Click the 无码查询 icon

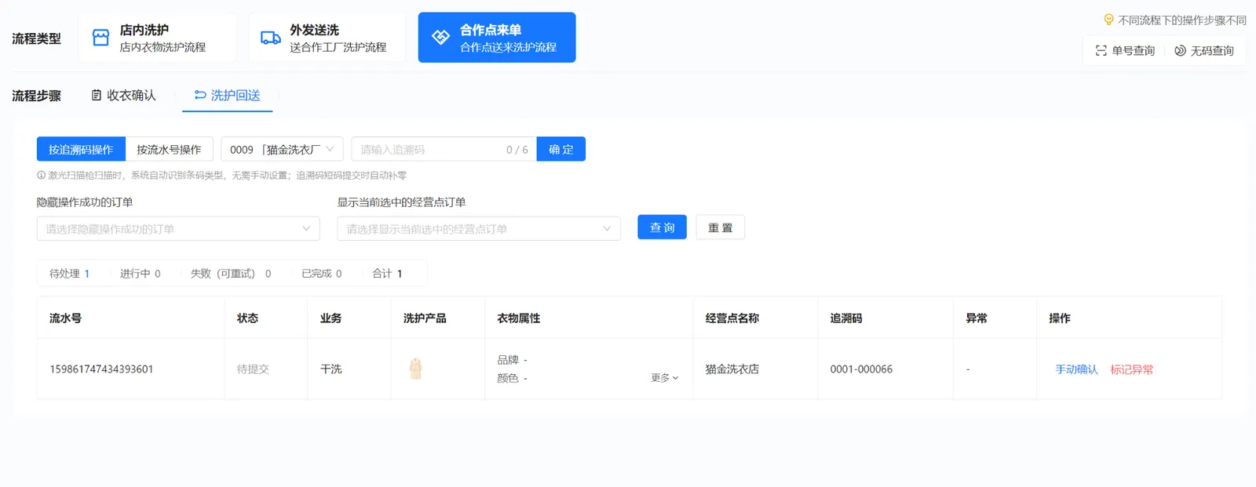tap(1180, 51)
